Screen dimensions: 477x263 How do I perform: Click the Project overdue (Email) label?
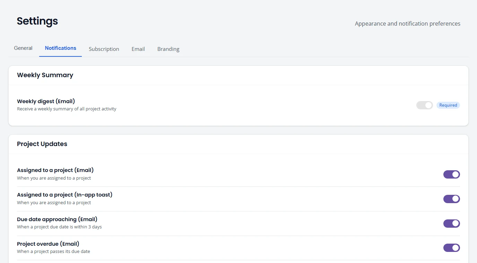click(48, 244)
